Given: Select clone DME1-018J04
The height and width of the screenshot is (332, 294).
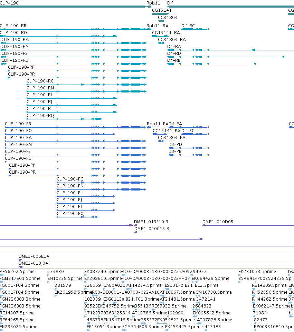Looking at the screenshot, I should (x=33, y=263).
